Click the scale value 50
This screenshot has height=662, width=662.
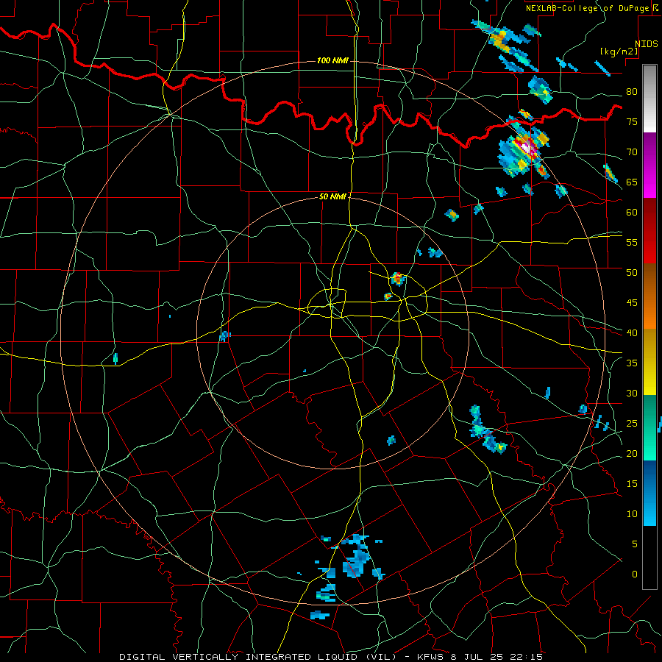tap(632, 272)
